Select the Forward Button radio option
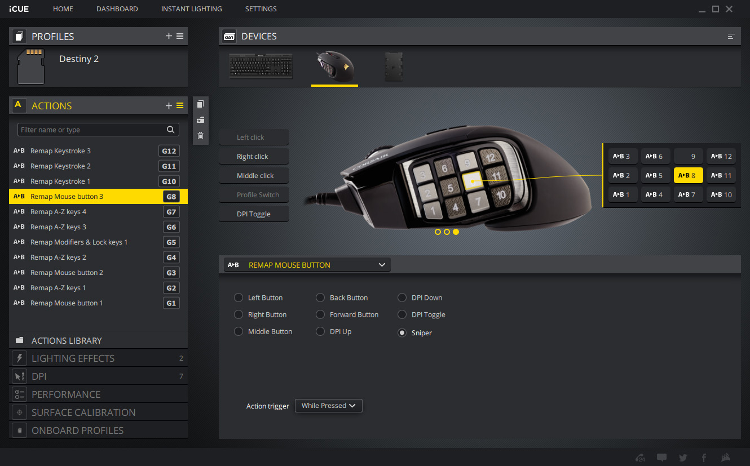 coord(320,314)
